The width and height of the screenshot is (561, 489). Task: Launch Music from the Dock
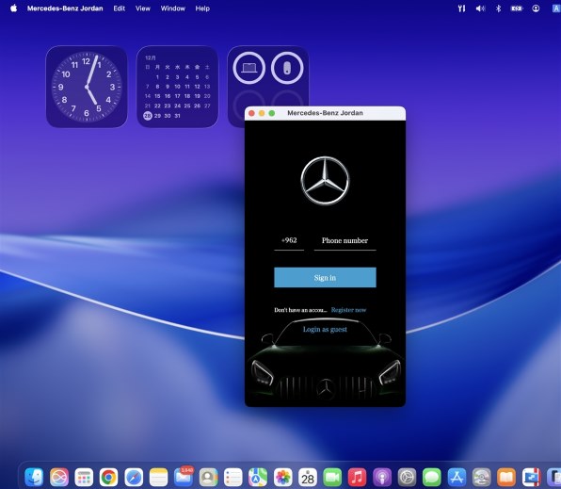tap(357, 477)
